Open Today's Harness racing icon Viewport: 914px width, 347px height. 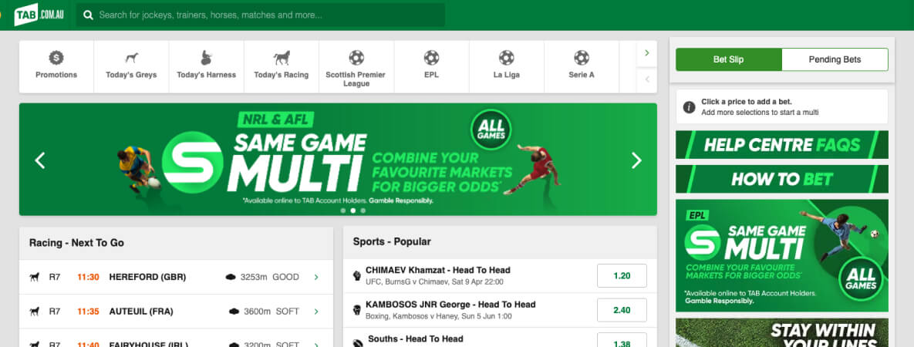(207, 58)
